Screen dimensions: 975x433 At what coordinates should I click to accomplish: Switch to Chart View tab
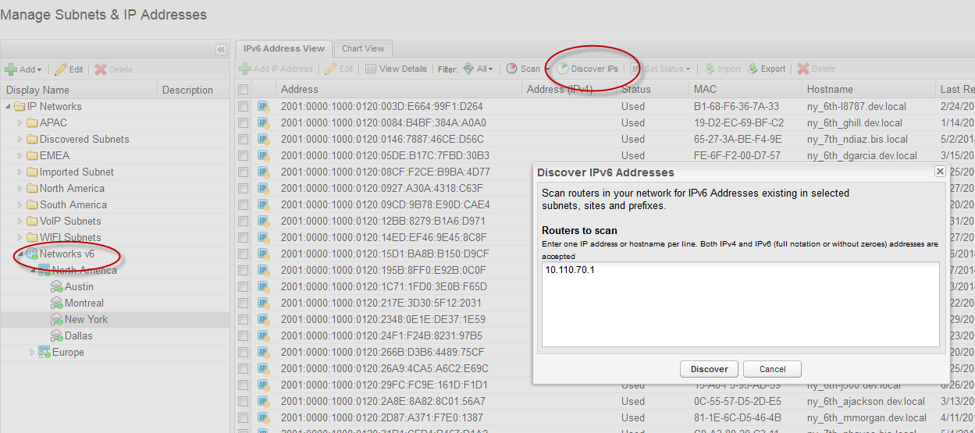(363, 48)
